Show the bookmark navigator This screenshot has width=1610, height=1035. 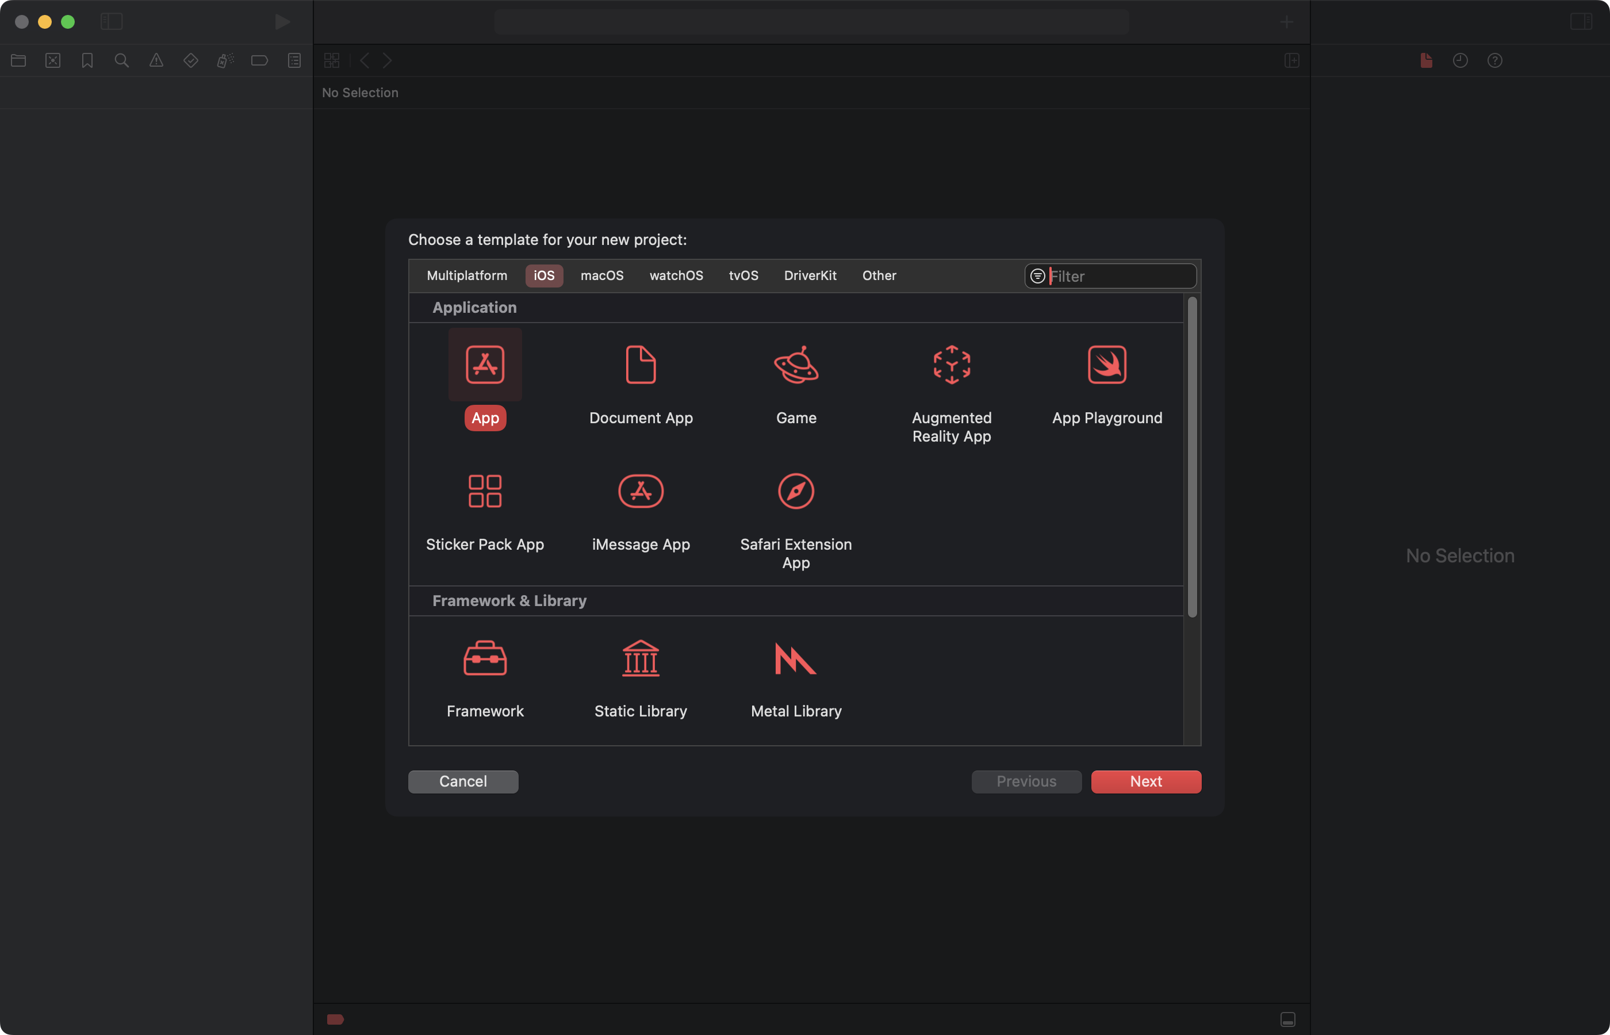pos(87,60)
